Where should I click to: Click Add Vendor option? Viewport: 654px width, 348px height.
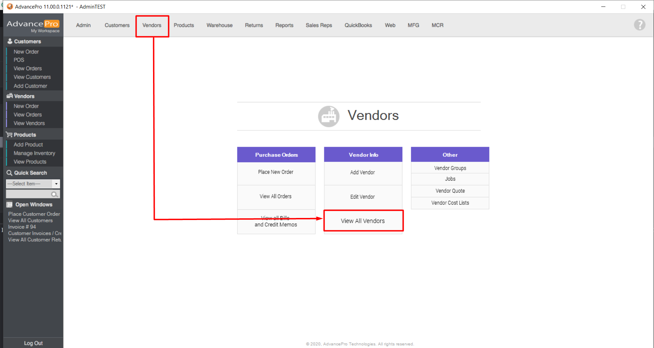362,172
